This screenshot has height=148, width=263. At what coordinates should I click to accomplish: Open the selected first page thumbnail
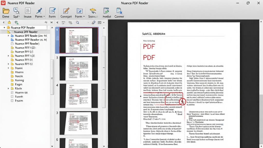(x=79, y=40)
